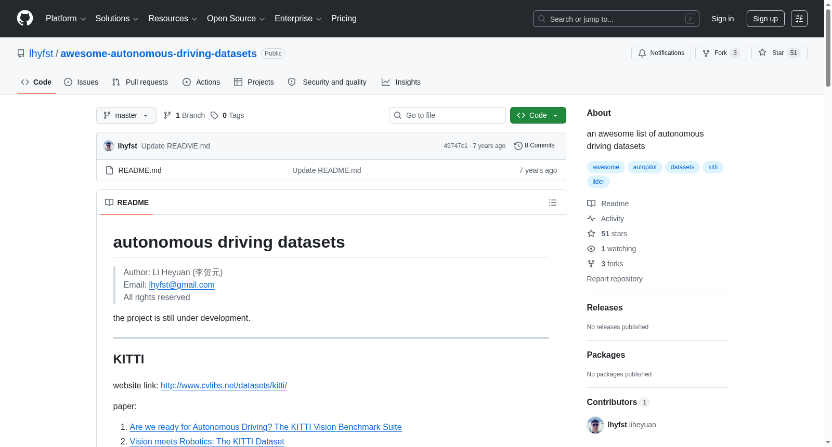Click the awesome topic tag
The width and height of the screenshot is (832, 447).
point(606,167)
